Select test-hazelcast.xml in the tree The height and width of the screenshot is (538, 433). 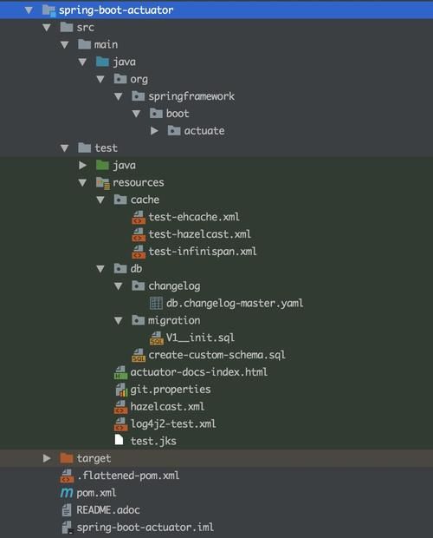coord(199,234)
